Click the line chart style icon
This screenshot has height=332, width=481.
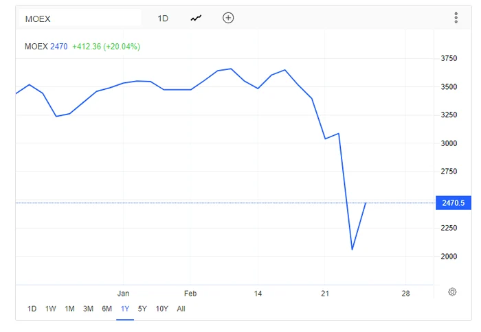coord(197,19)
